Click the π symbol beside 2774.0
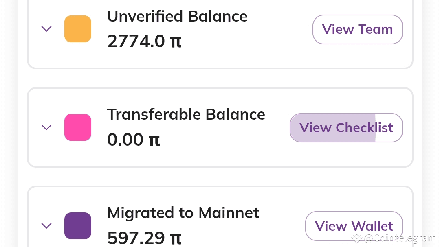The width and height of the screenshot is (440, 247). pyautogui.click(x=176, y=42)
